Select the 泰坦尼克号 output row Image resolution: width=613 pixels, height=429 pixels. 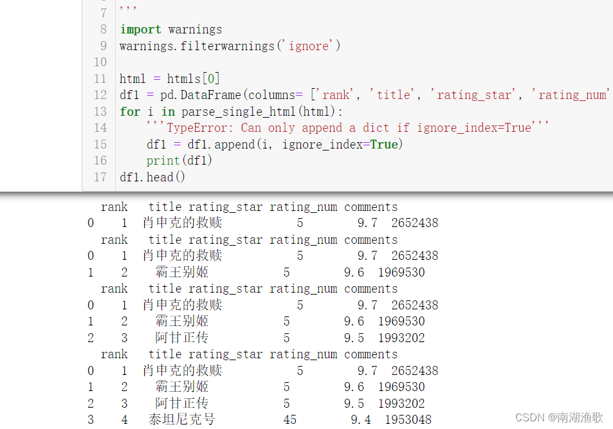(x=181, y=419)
